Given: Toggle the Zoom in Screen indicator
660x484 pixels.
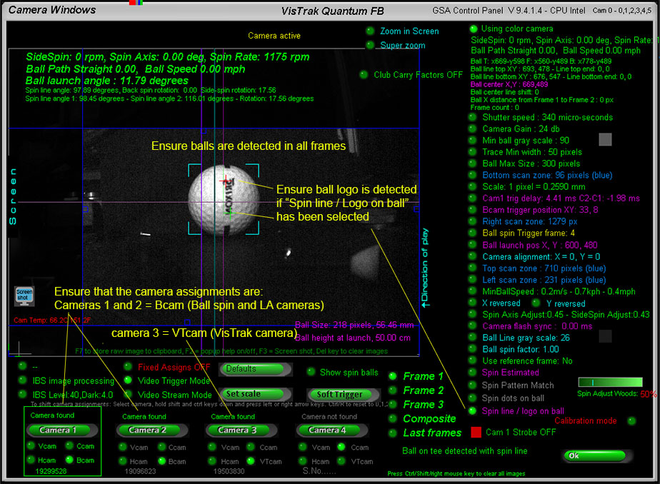Looking at the screenshot, I should [370, 31].
